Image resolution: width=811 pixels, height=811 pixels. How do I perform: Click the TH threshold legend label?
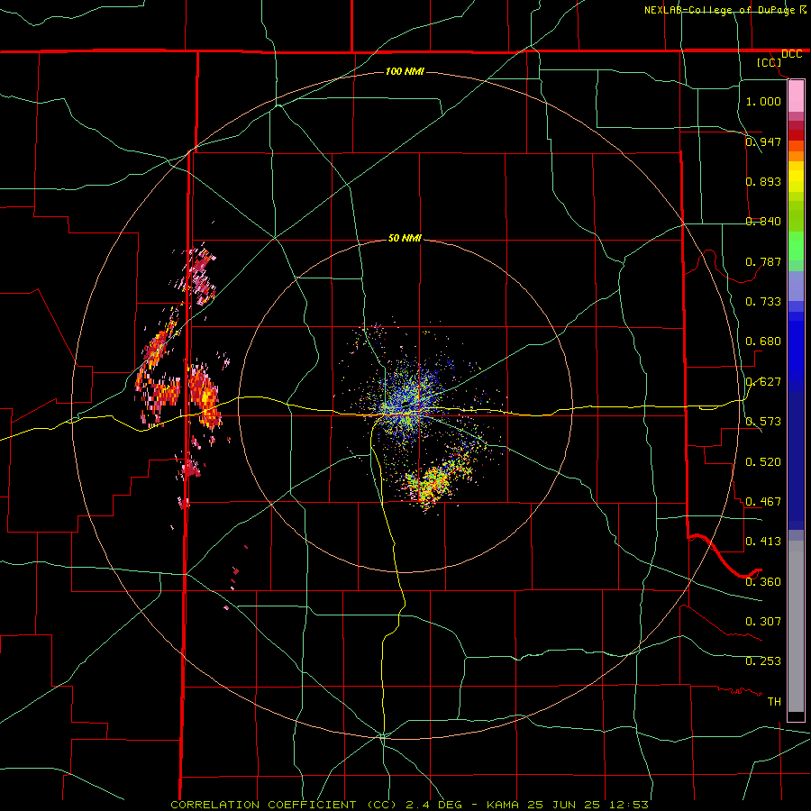(x=774, y=702)
